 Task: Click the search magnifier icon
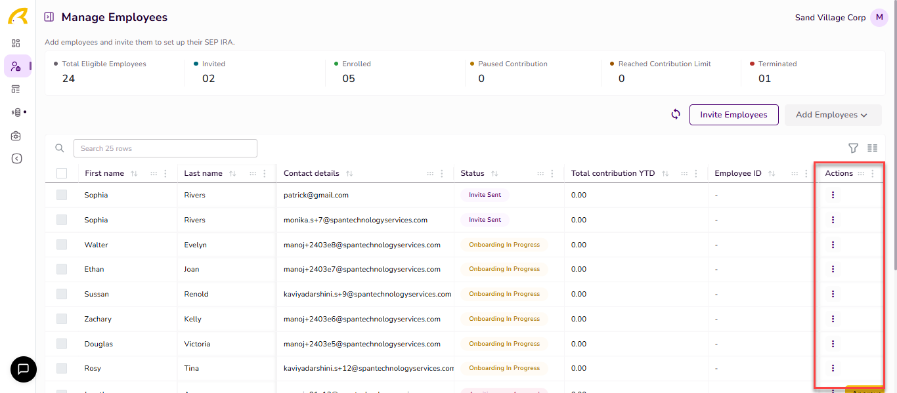(60, 148)
